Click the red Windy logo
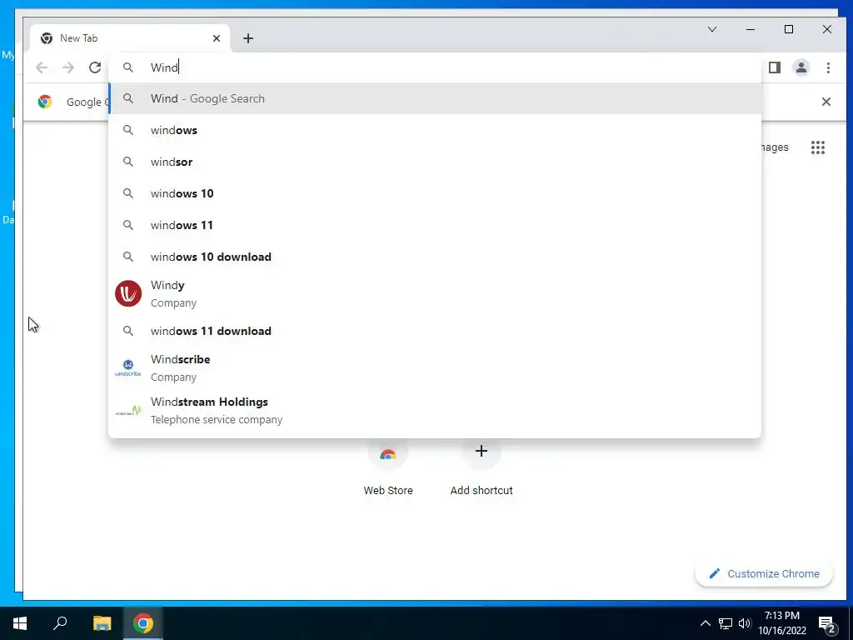The image size is (853, 640). (128, 294)
